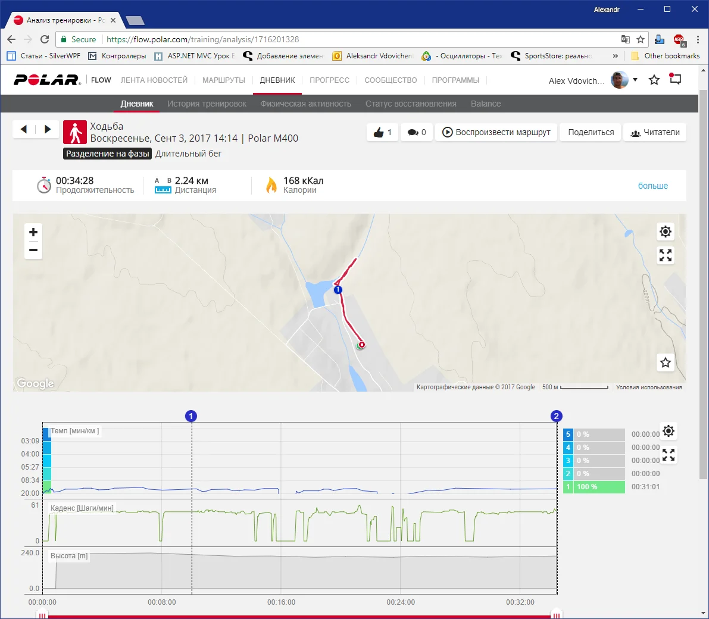Mark route as favorite on map
Screen dimensions: 709x619
(x=666, y=362)
